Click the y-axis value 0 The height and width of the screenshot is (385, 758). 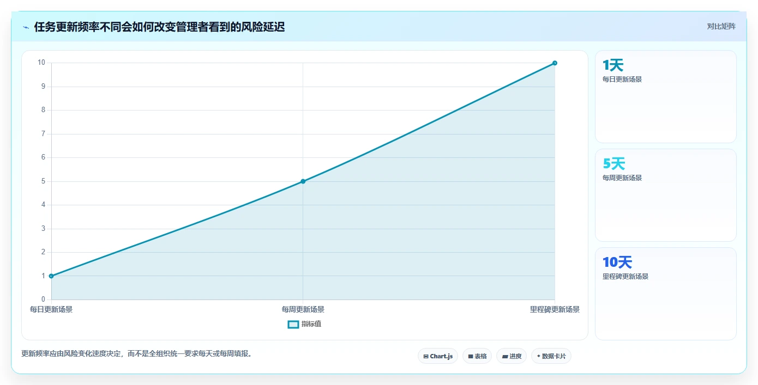click(x=43, y=299)
